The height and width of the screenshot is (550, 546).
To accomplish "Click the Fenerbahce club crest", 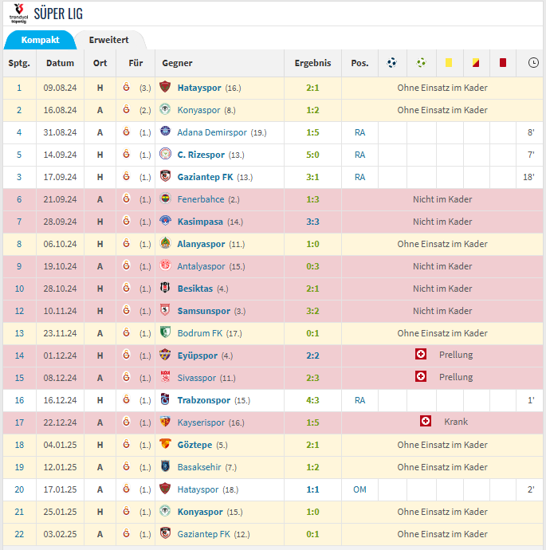I will pos(165,198).
